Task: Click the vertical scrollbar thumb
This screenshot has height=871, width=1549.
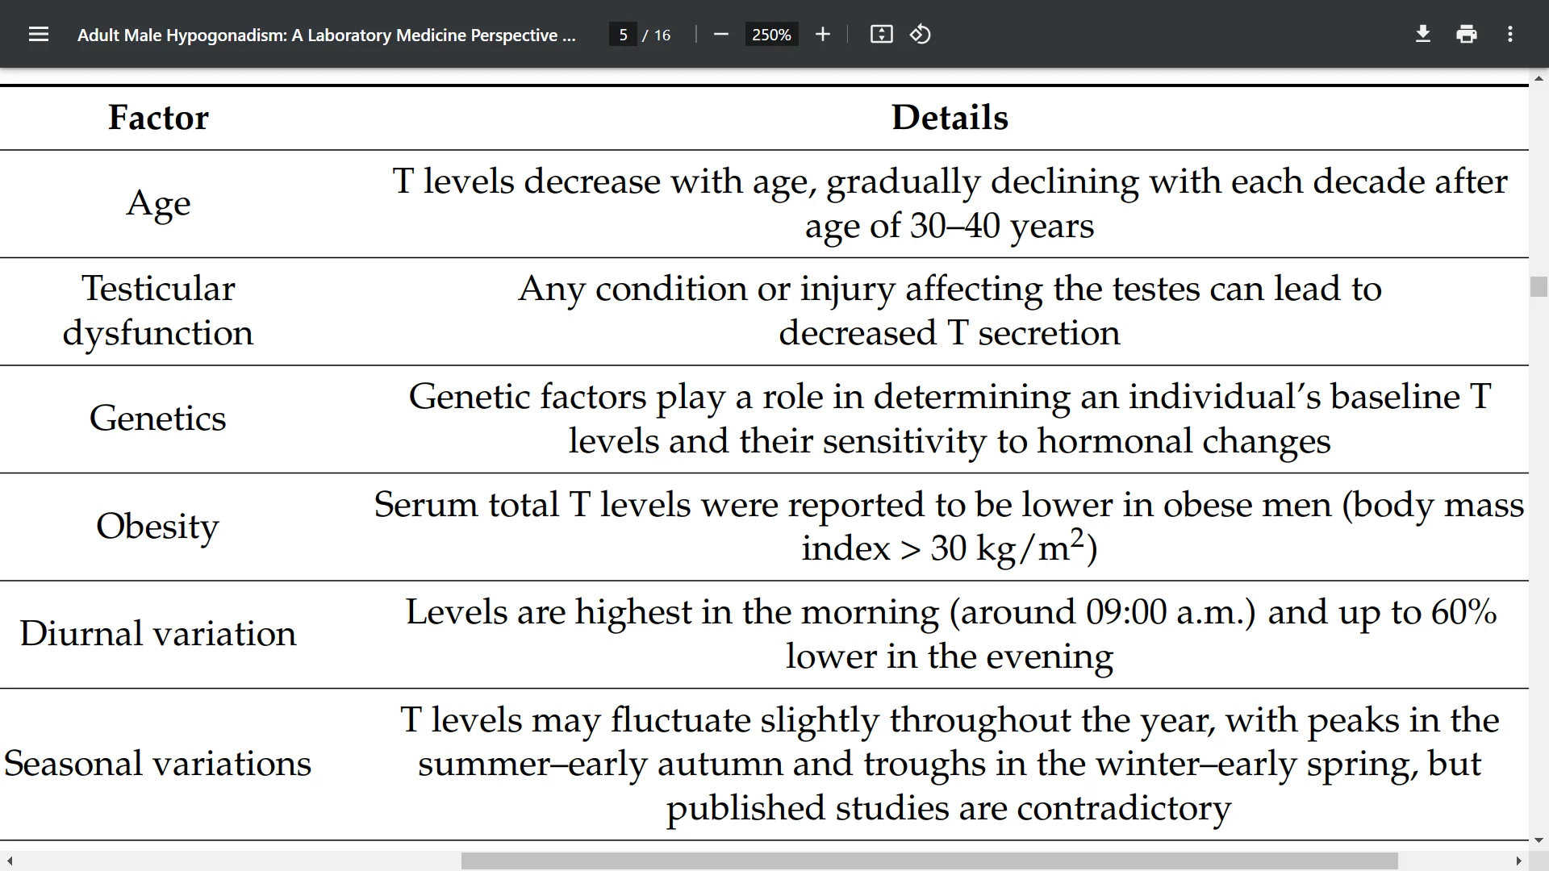Action: pyautogui.click(x=1539, y=287)
